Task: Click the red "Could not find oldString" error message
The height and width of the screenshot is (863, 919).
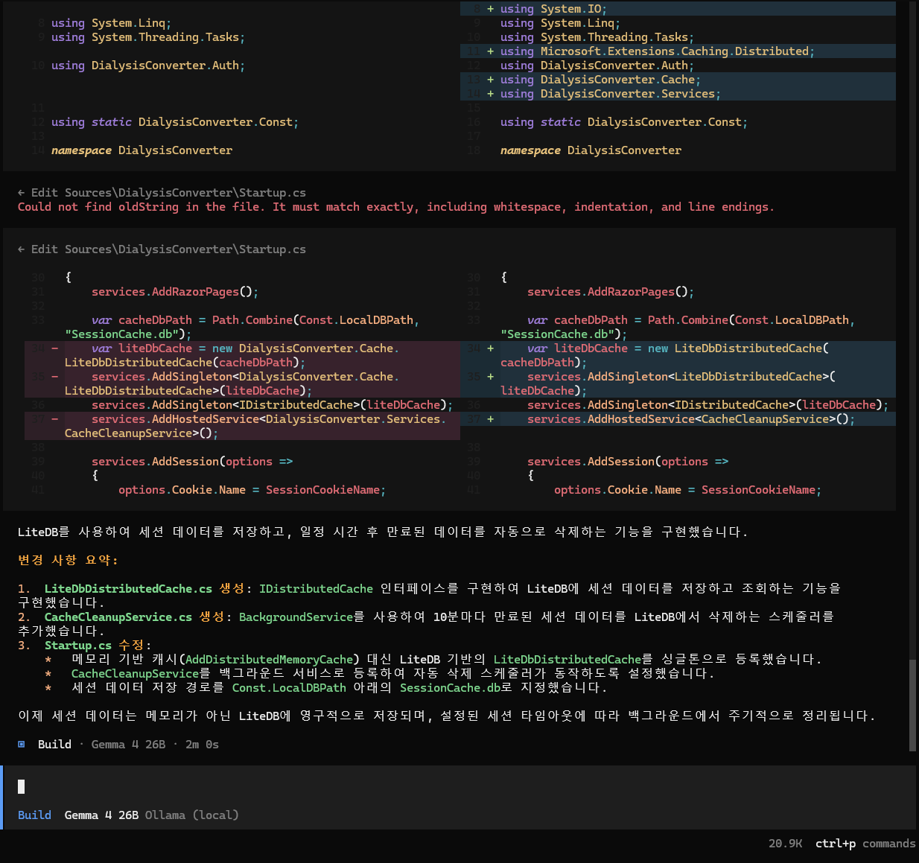Action: click(x=395, y=207)
